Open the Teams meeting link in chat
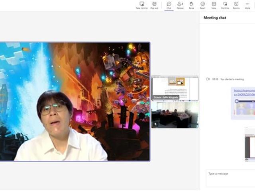255x191 pixels. coord(244,92)
